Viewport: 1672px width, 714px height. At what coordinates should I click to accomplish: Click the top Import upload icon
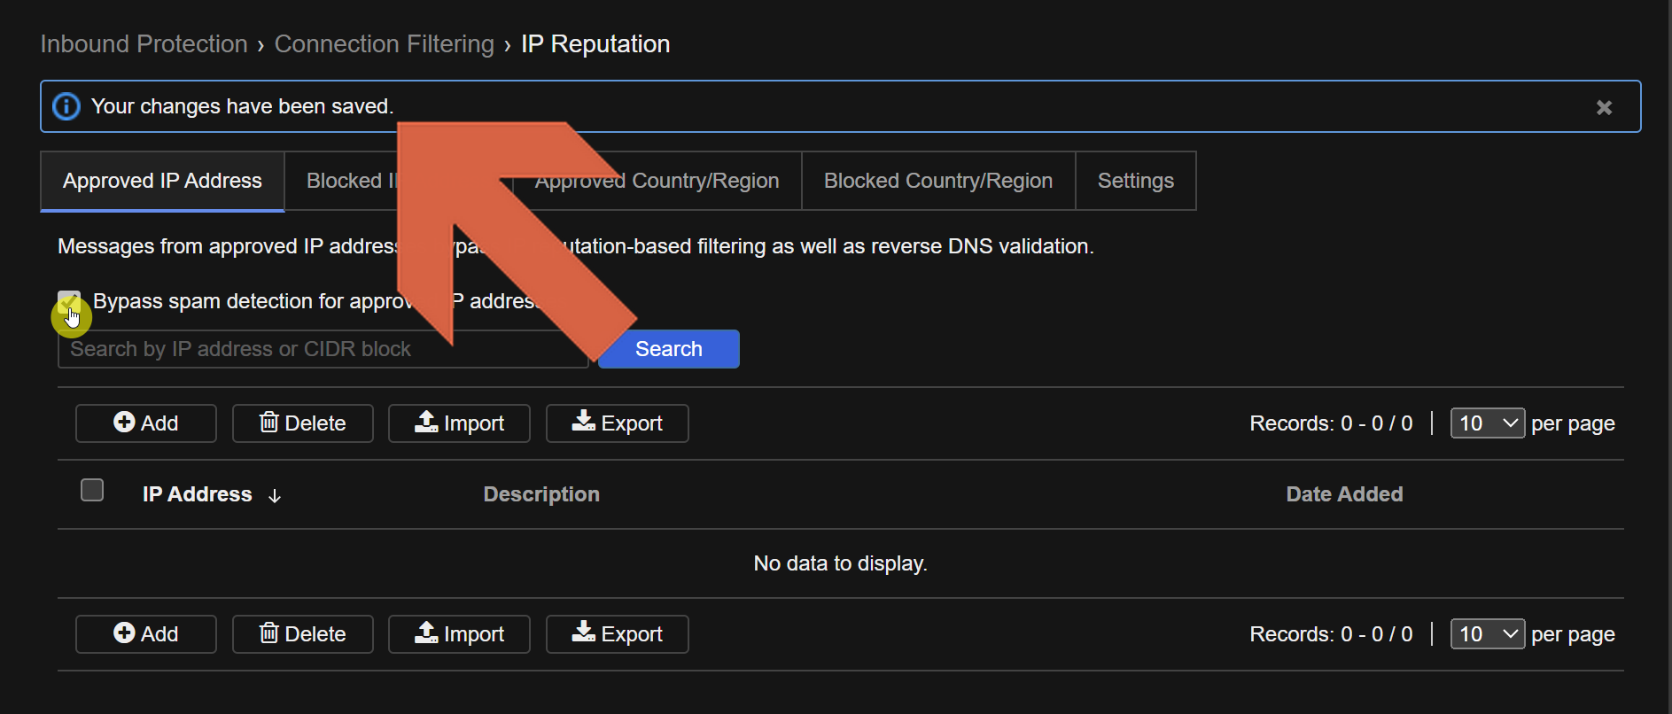coord(426,423)
